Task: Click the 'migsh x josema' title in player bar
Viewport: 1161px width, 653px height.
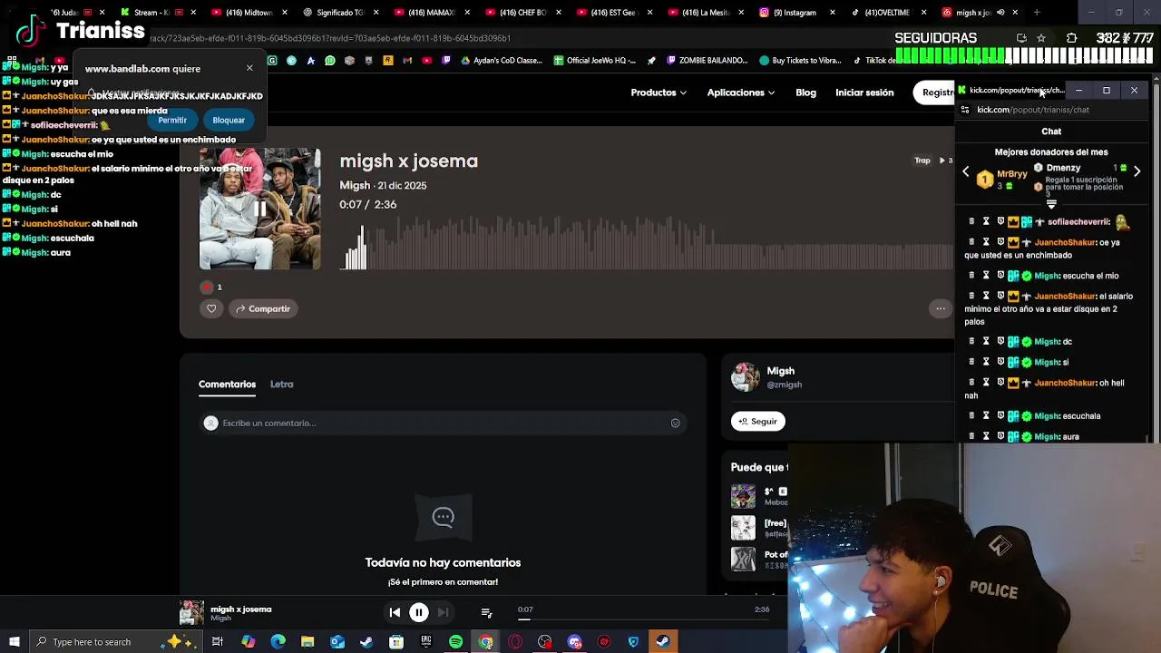Action: click(241, 609)
